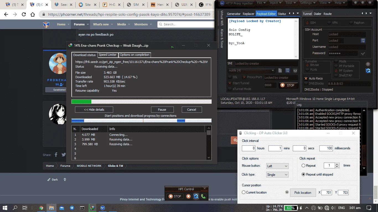
Task: Click the PHCorner site logo icon
Action: tap(46, 25)
